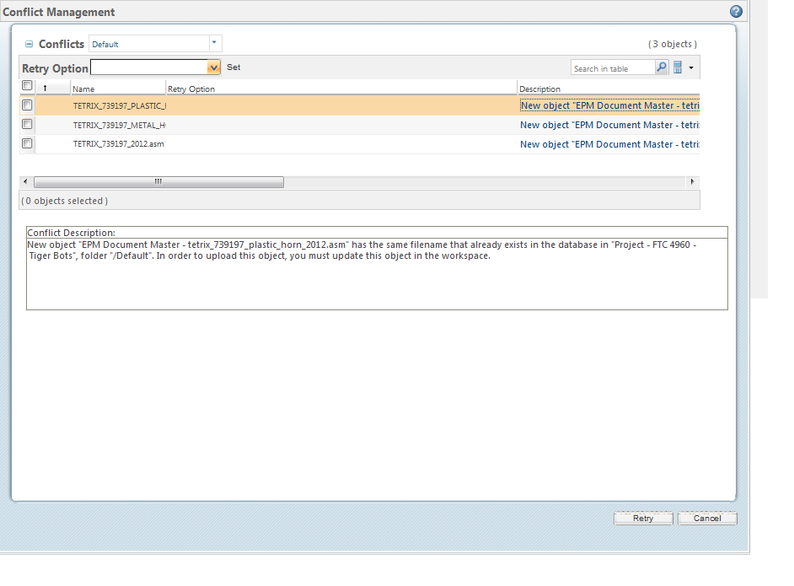
Task: Click the Set button
Action: pos(233,67)
